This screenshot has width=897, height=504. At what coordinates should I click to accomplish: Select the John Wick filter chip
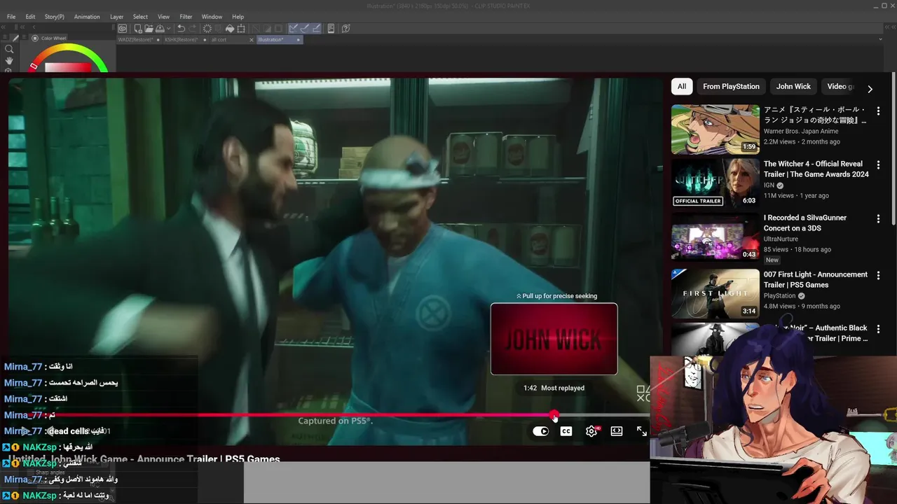tap(793, 86)
